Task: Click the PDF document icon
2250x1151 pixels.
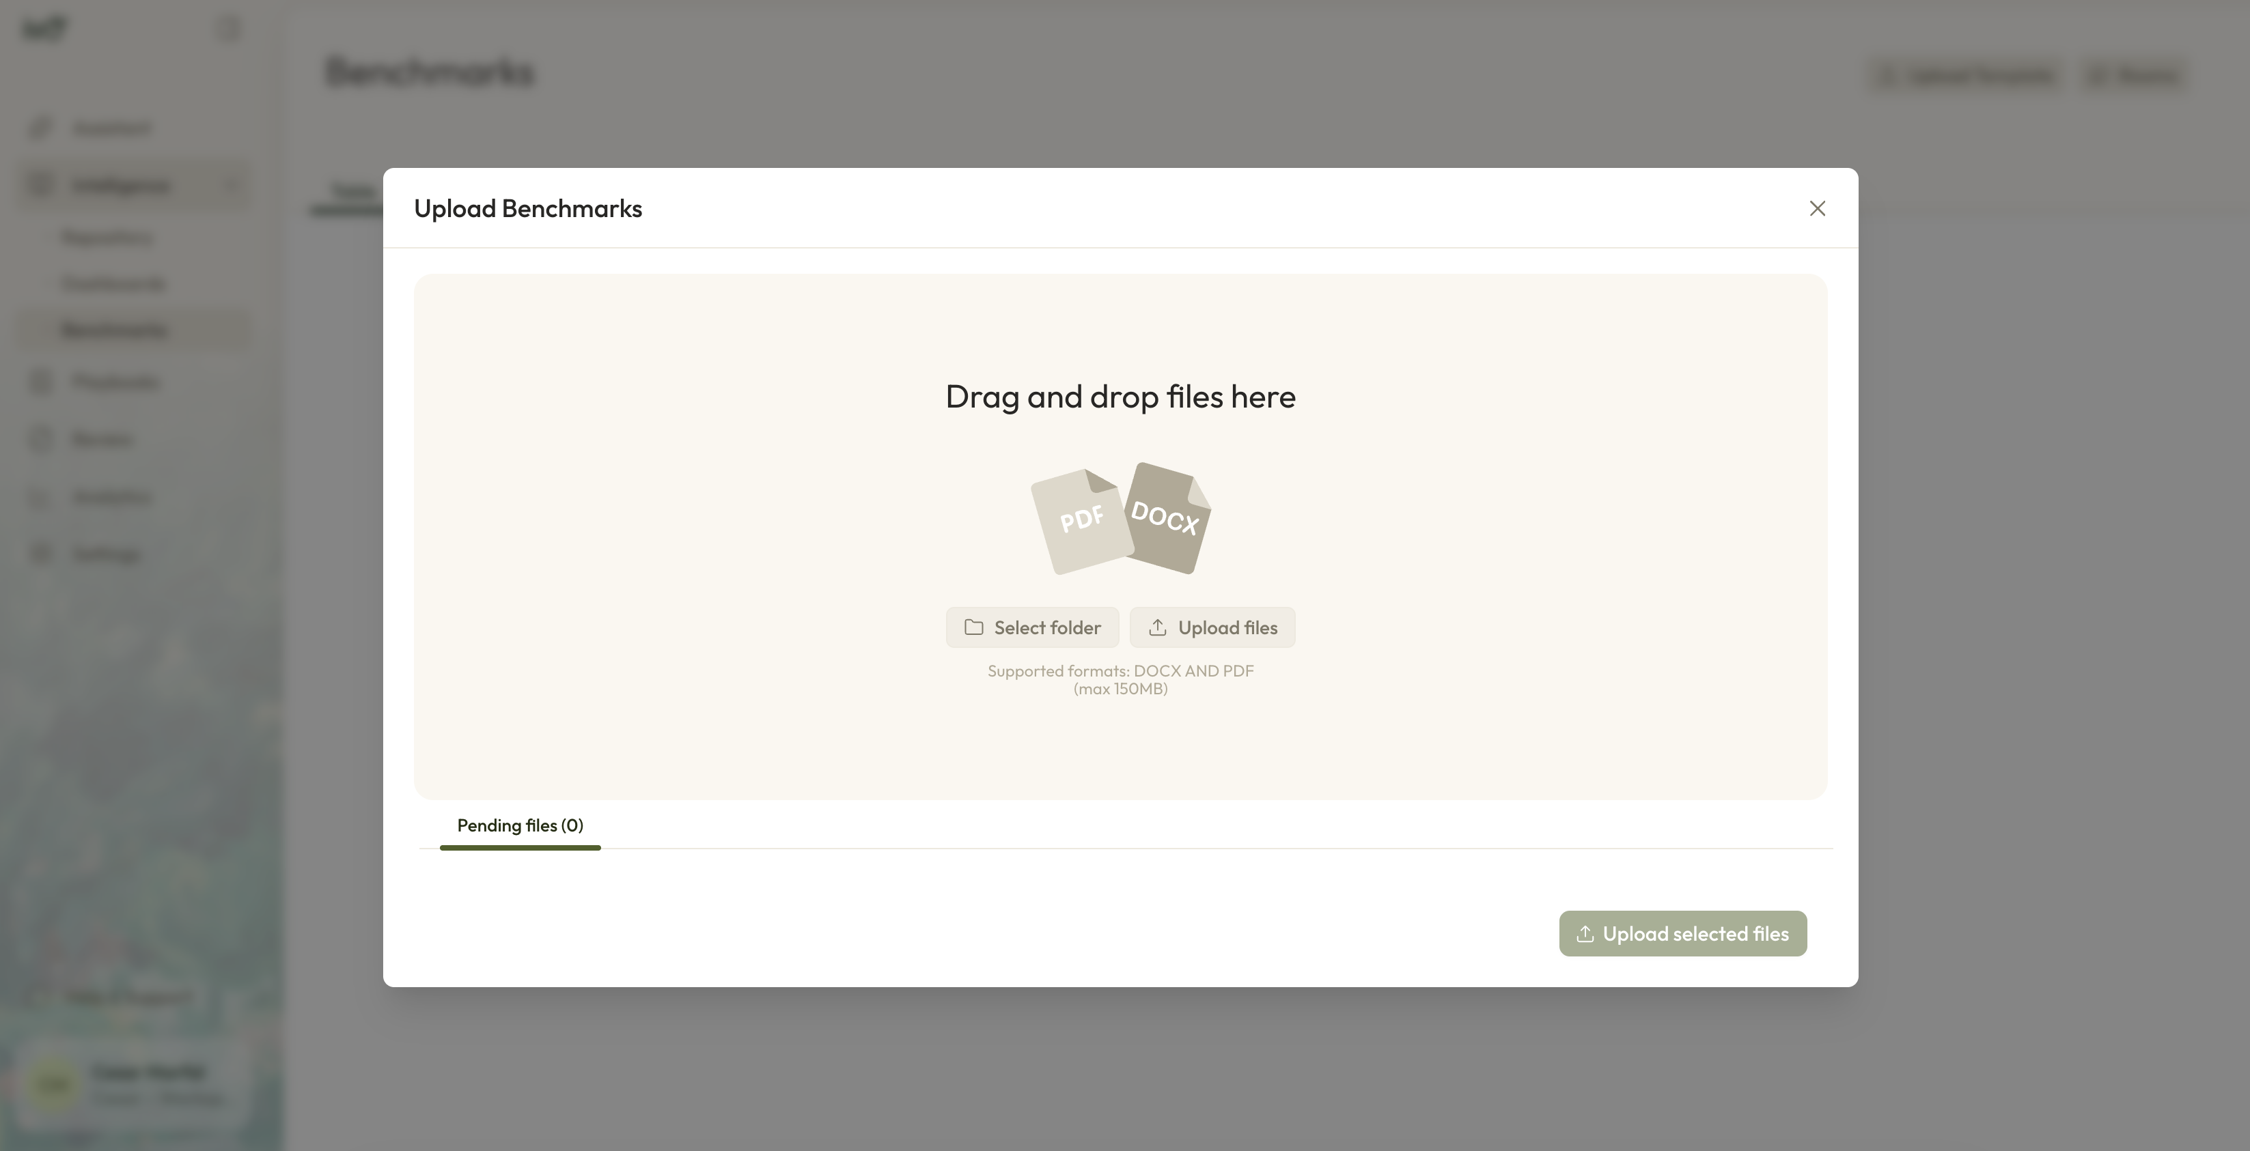Action: (1081, 522)
